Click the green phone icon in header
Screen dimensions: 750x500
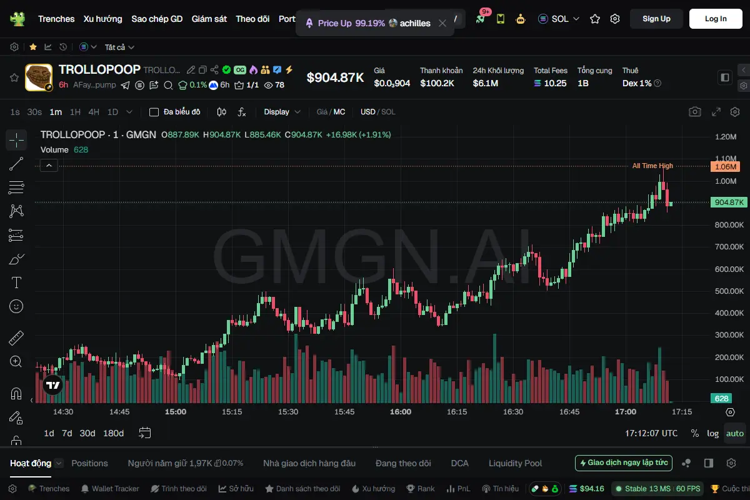[x=501, y=19]
